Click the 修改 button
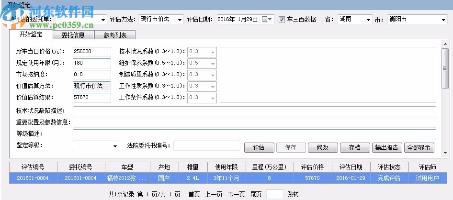Screen dimensions: 453x200 [323, 147]
